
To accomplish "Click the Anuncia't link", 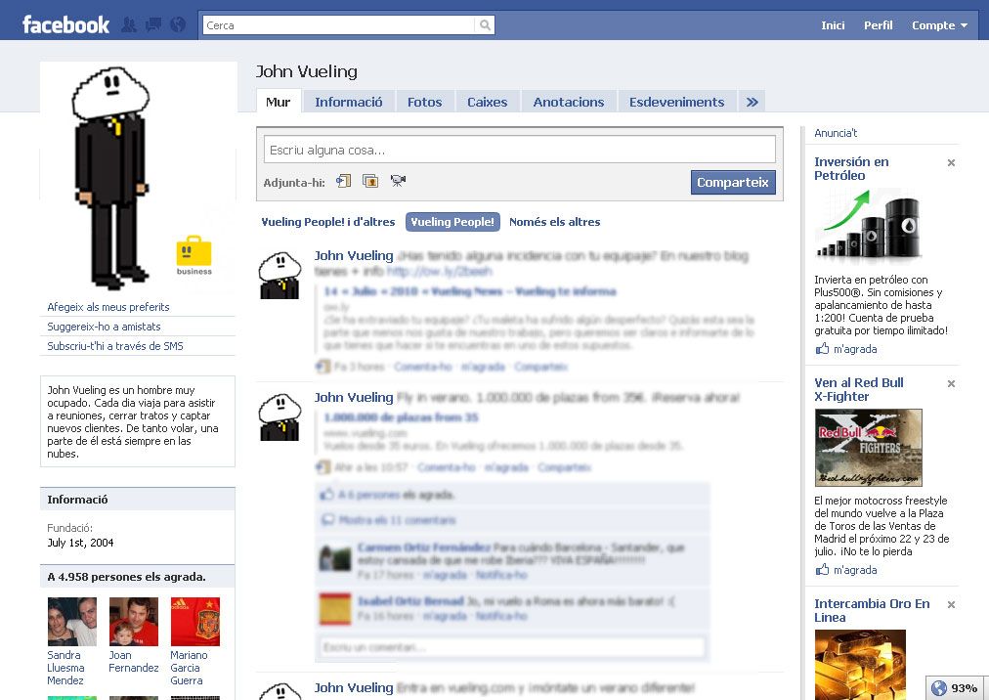I will tap(836, 133).
